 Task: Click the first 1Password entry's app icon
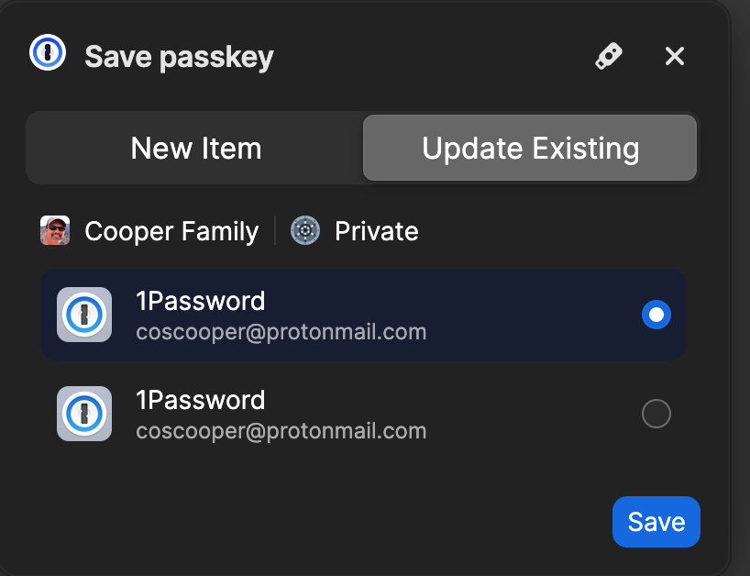(84, 315)
